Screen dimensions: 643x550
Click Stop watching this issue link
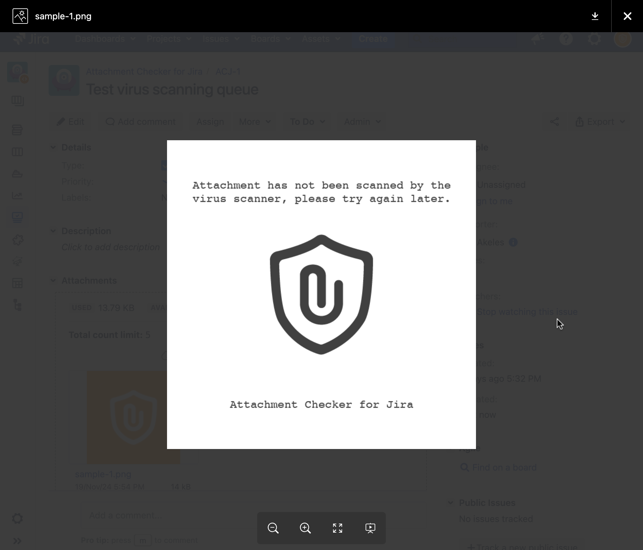(x=527, y=312)
